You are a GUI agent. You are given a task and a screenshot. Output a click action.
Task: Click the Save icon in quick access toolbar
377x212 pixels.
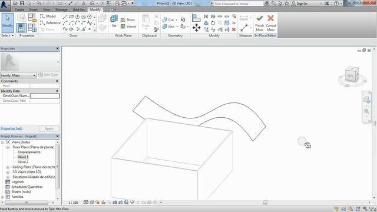pyautogui.click(x=22, y=3)
